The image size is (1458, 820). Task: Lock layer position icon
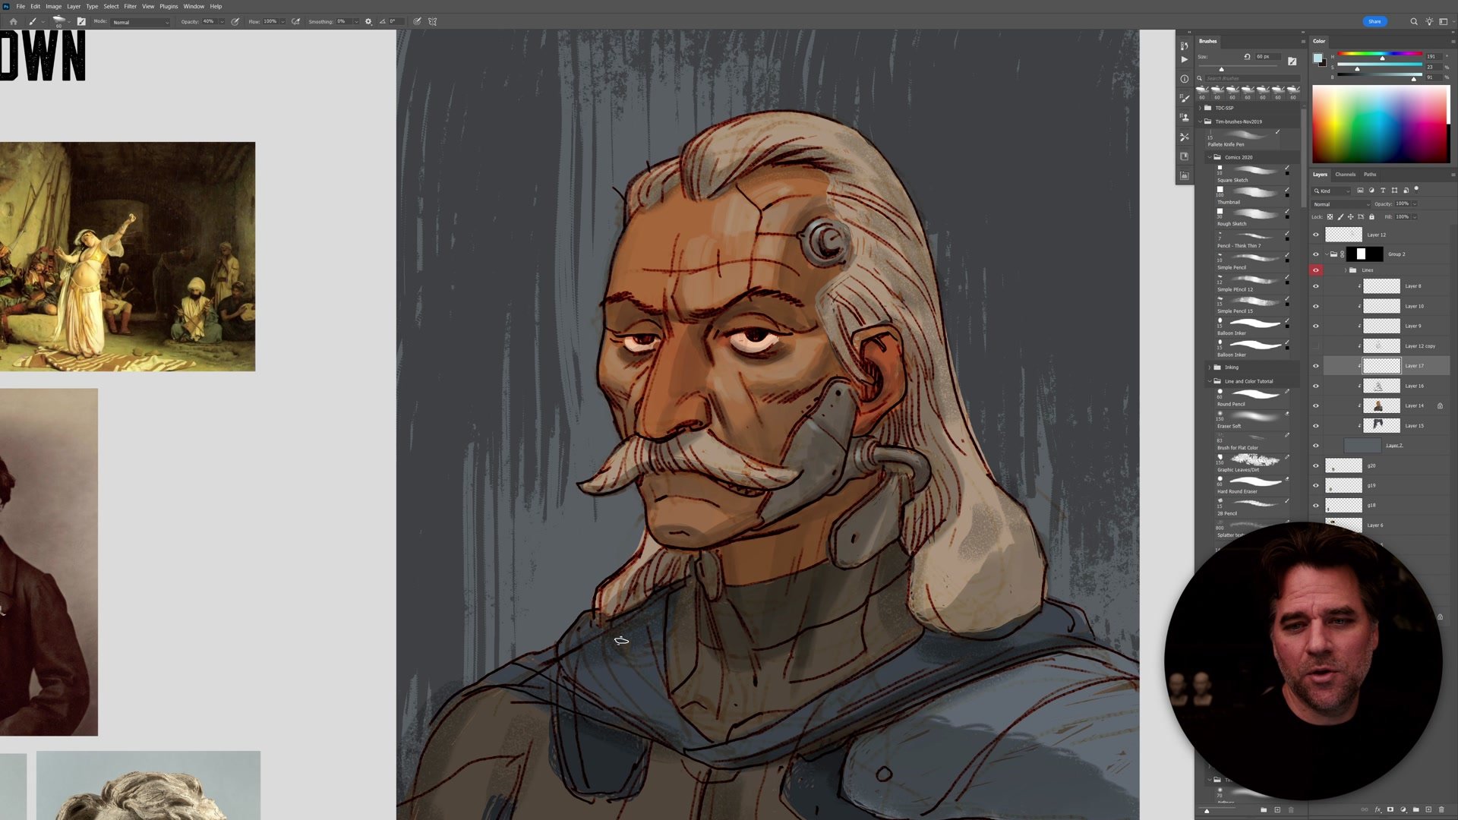(x=1351, y=217)
